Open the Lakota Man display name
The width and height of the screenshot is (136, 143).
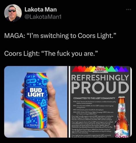pyautogui.click(x=41, y=10)
